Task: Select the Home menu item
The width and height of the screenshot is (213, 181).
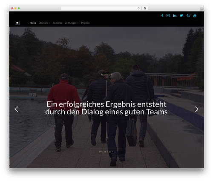Action: click(x=33, y=23)
